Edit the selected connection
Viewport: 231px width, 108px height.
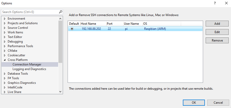point(217,32)
